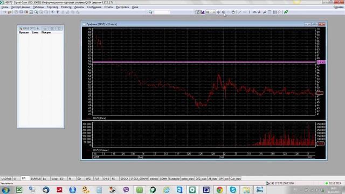Select the trend line drawing tool
Viewport: 345px width, 194px height.
click(x=239, y=12)
